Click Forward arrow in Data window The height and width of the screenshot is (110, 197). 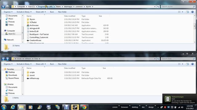point(7,59)
